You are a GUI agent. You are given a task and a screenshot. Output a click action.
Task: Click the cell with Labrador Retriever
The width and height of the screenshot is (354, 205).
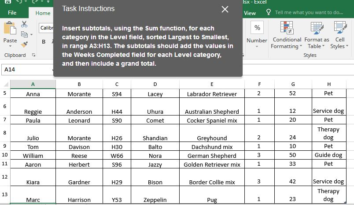[x=212, y=93]
